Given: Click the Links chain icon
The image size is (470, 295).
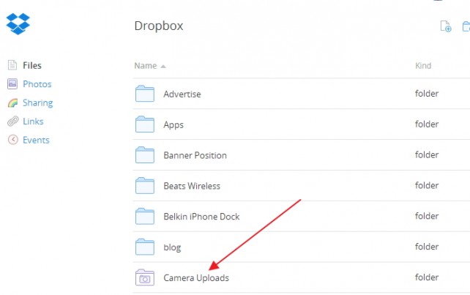Looking at the screenshot, I should (12, 122).
